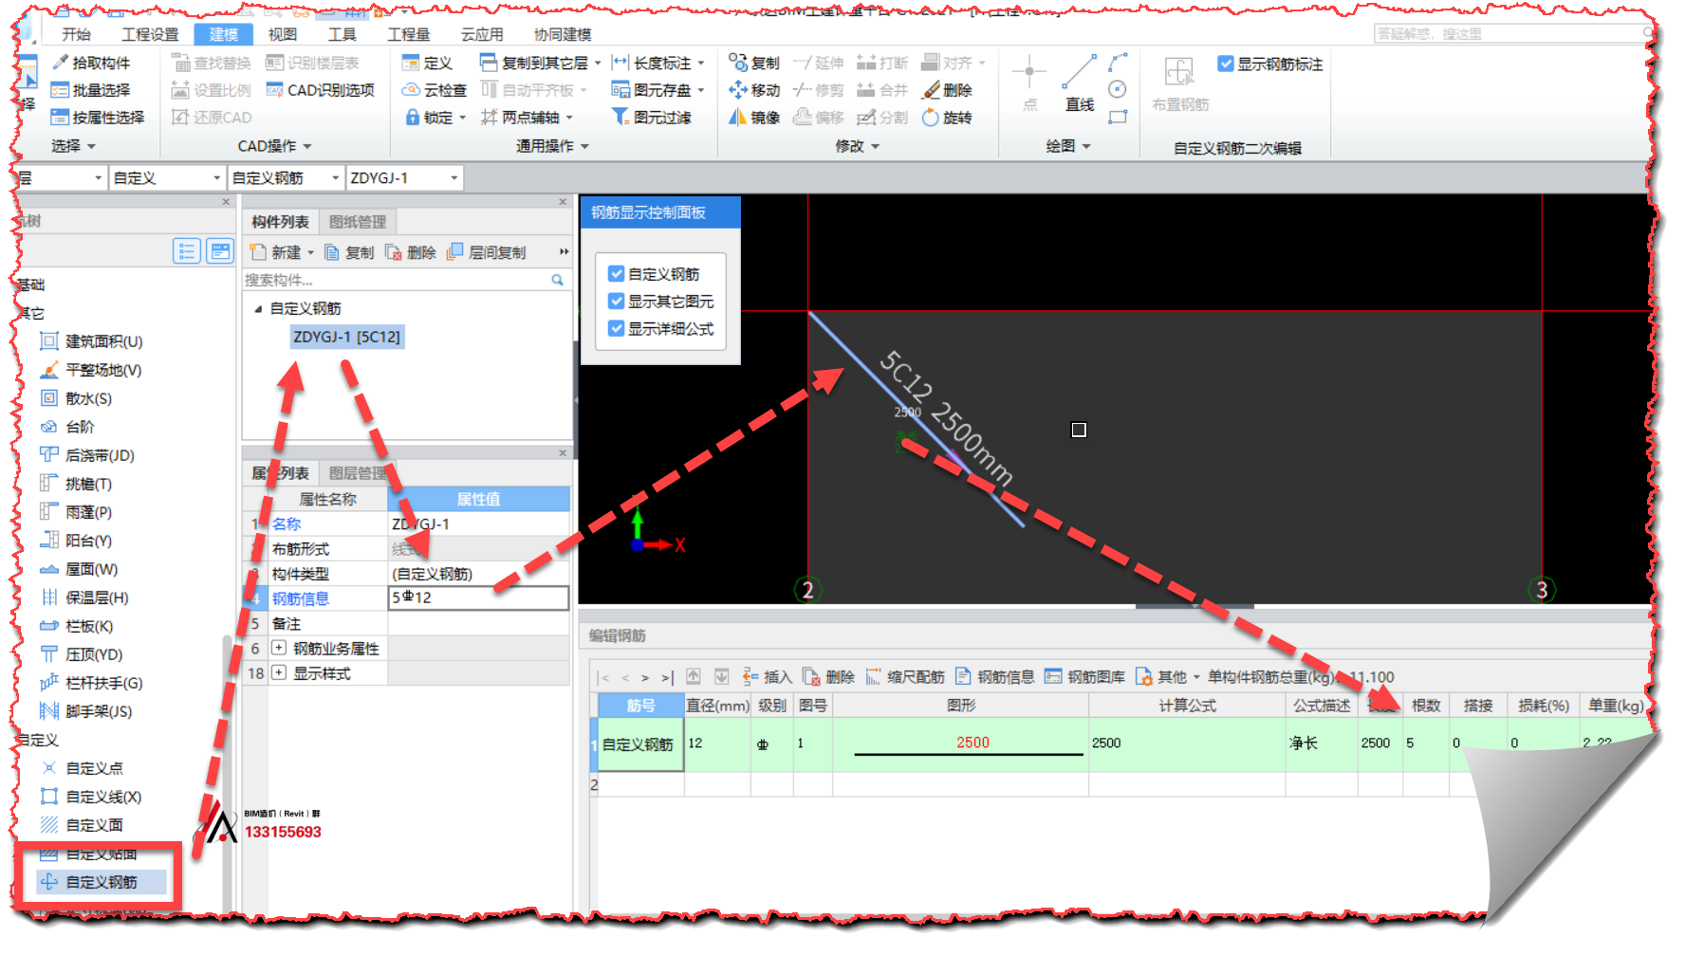Expand the 通用操作 group dropdown
The height and width of the screenshot is (955, 1685).
(553, 146)
